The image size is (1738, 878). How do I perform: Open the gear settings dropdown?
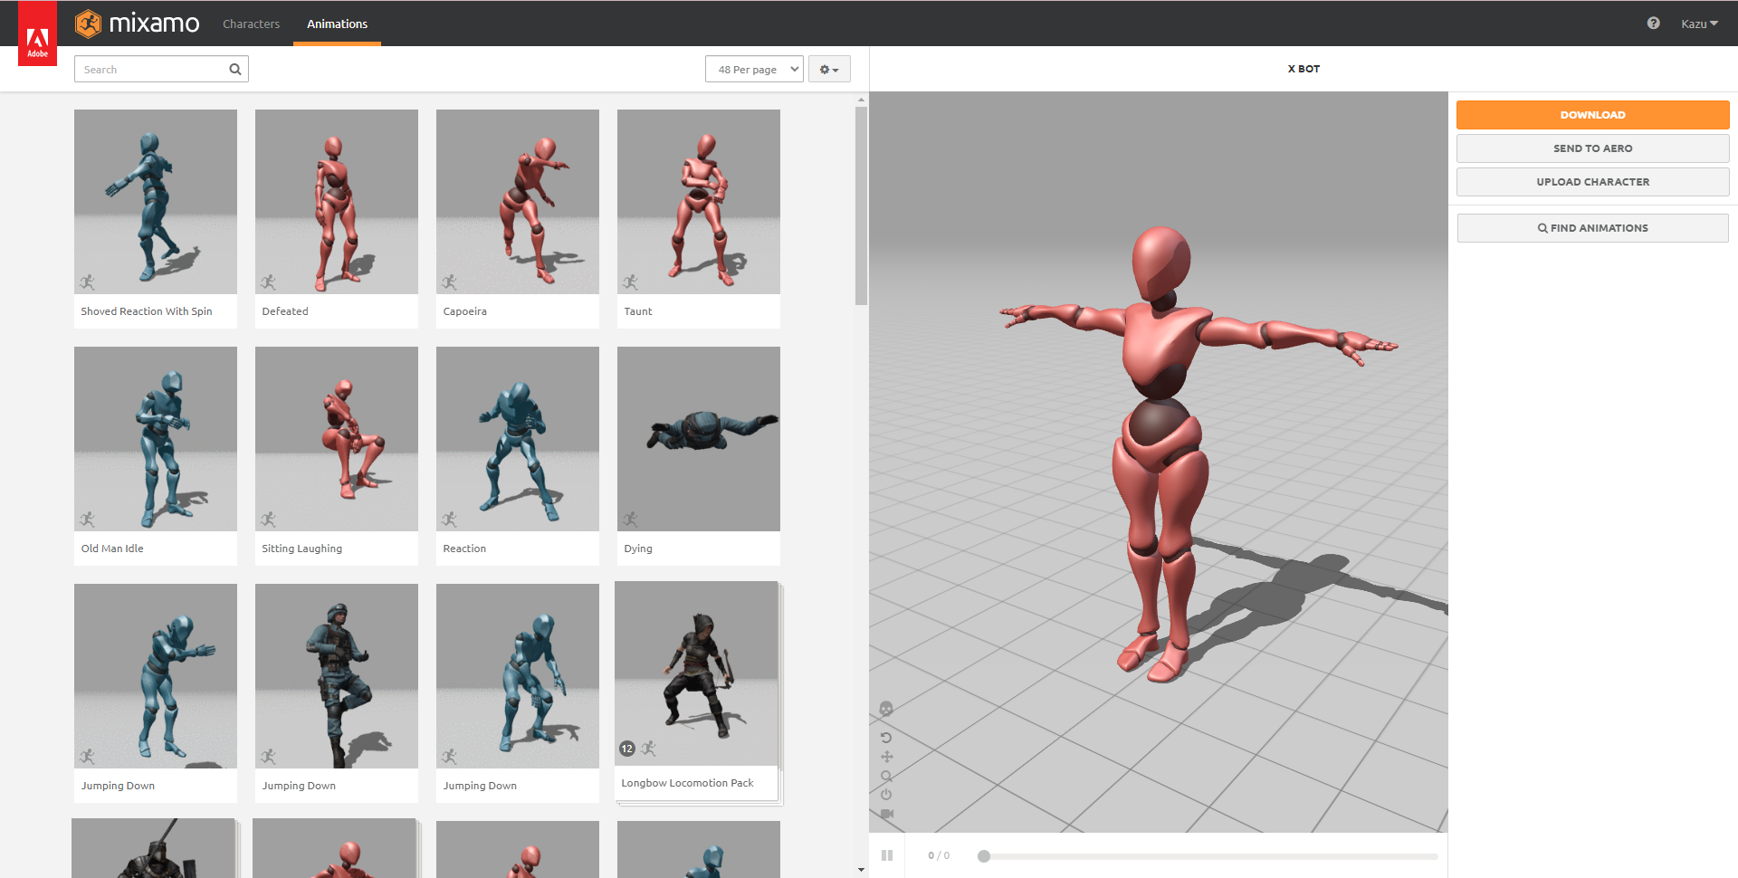point(829,70)
